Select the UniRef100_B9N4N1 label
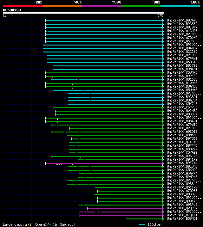 [x=182, y=69]
